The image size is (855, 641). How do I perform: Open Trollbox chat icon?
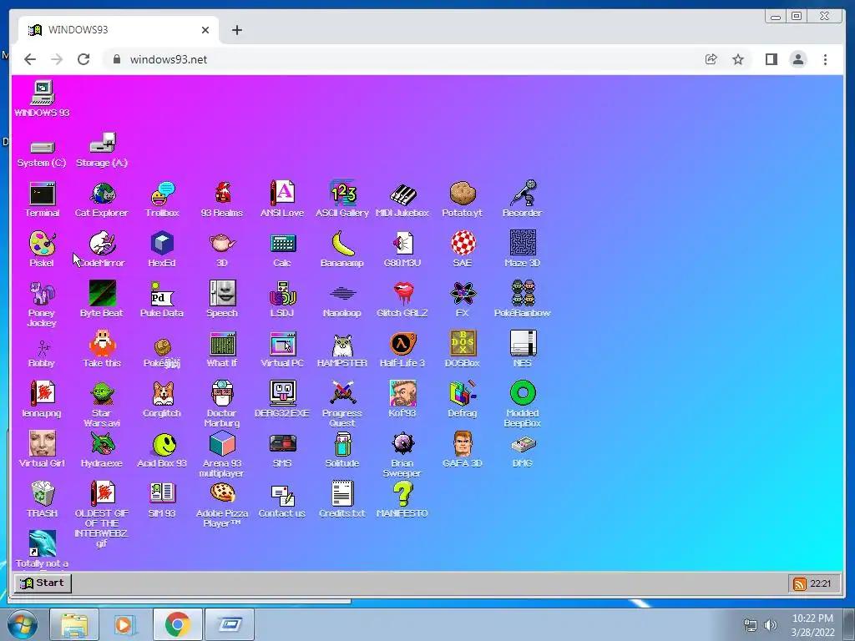pyautogui.click(x=162, y=199)
